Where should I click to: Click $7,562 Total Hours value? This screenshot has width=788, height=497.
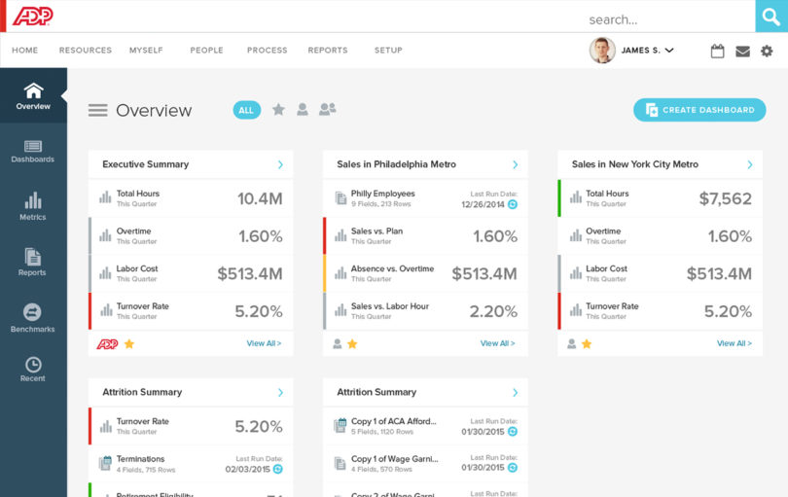(725, 198)
